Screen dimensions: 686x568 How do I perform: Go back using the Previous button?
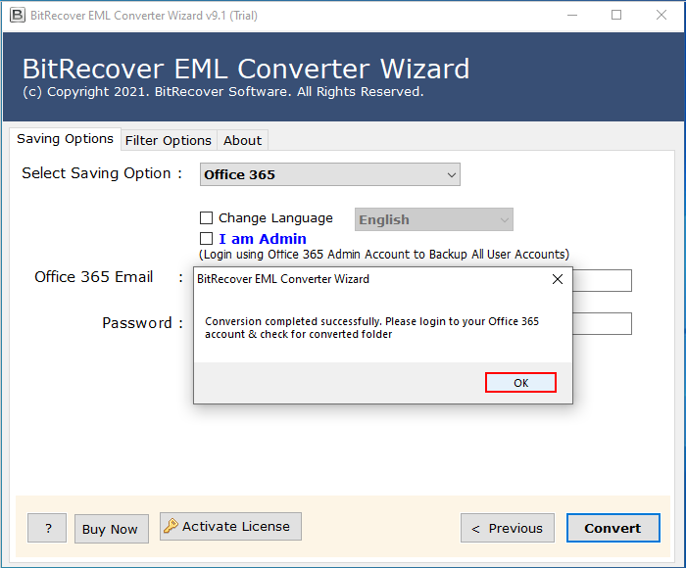point(507,528)
